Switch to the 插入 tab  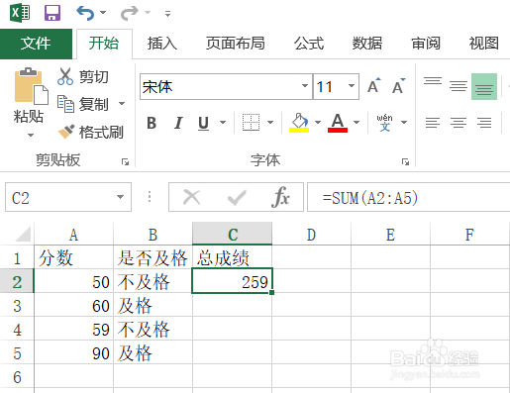click(x=162, y=44)
